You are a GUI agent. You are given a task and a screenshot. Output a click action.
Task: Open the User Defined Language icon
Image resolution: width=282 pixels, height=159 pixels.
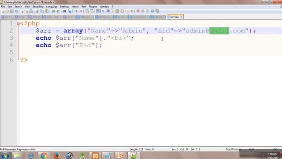click(112, 11)
